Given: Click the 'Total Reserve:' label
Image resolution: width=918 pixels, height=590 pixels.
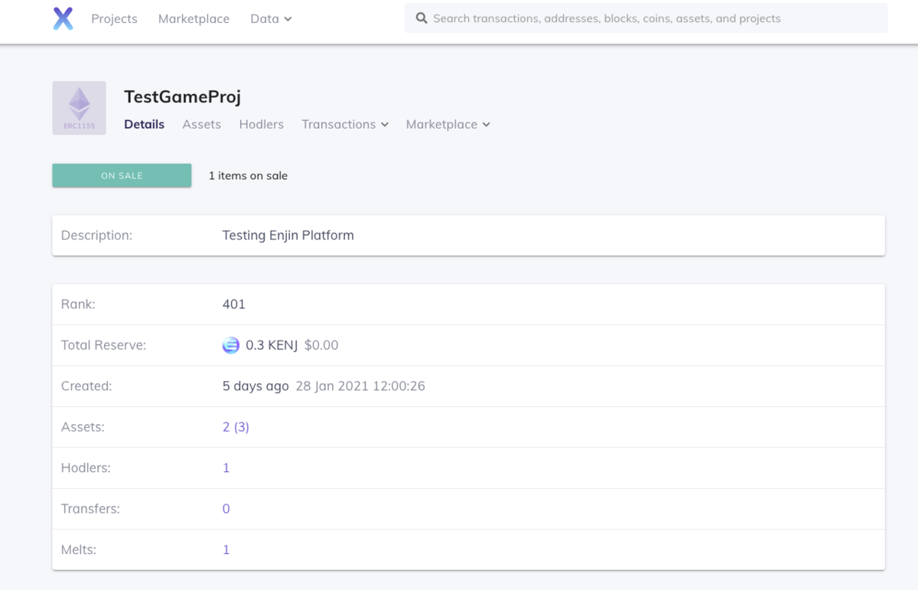Looking at the screenshot, I should (103, 345).
